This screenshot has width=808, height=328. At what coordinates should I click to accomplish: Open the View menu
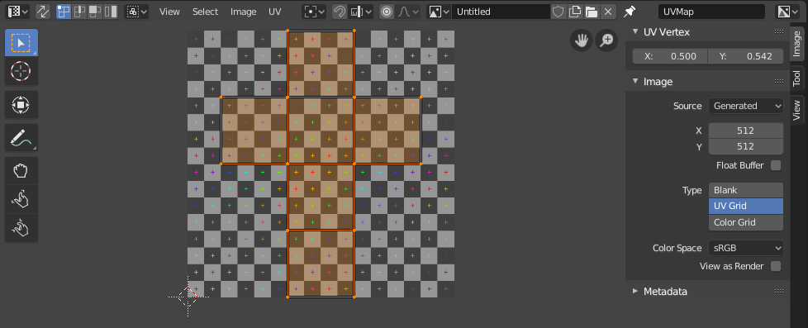(169, 12)
